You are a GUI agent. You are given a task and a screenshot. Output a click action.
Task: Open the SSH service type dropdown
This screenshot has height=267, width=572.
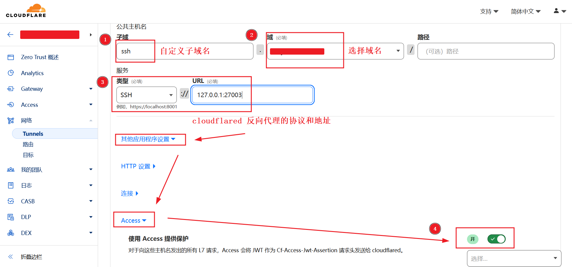tap(147, 95)
